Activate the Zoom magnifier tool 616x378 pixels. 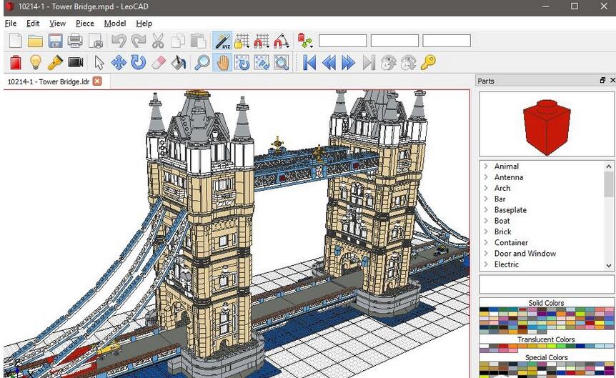click(203, 63)
